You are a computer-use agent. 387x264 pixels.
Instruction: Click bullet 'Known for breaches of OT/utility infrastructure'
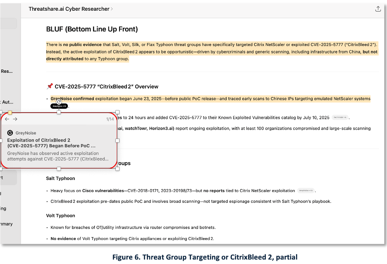click(133, 228)
